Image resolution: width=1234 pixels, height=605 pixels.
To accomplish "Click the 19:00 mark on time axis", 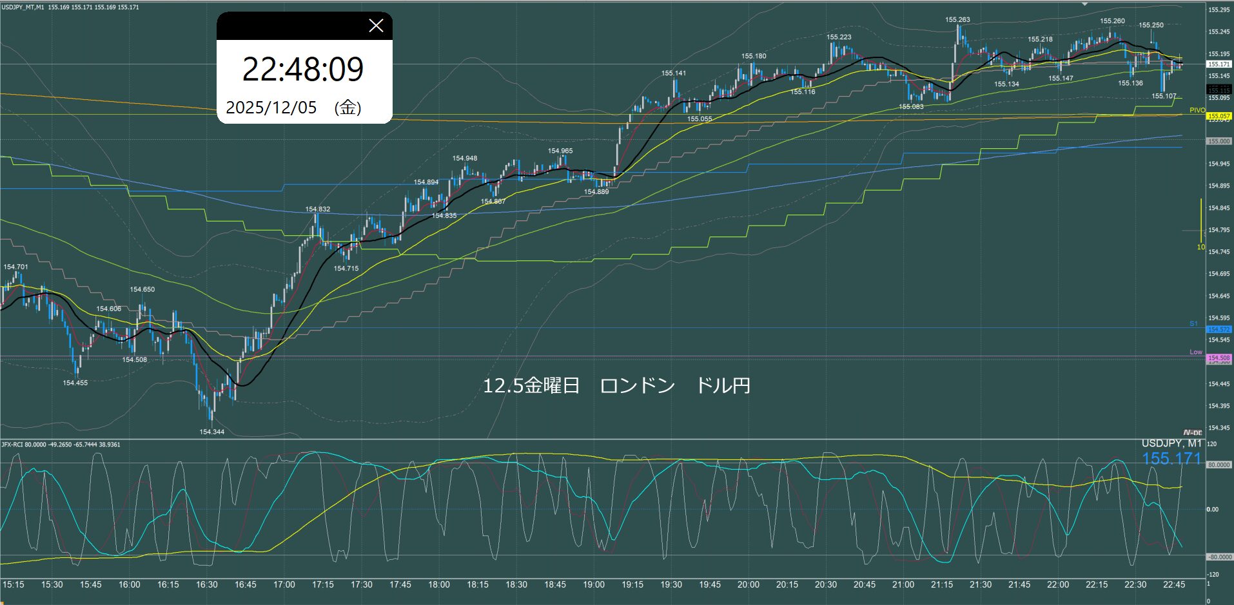I will point(594,584).
